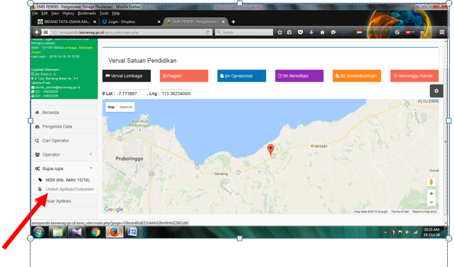Viewport: 454px width, 267px height.
Task: Launch Chrome from the taskbar
Action: (x=96, y=232)
